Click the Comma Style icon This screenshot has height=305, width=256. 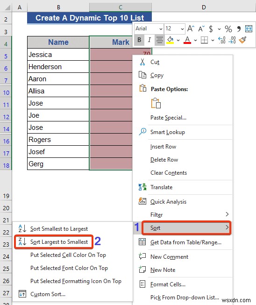click(x=239, y=29)
